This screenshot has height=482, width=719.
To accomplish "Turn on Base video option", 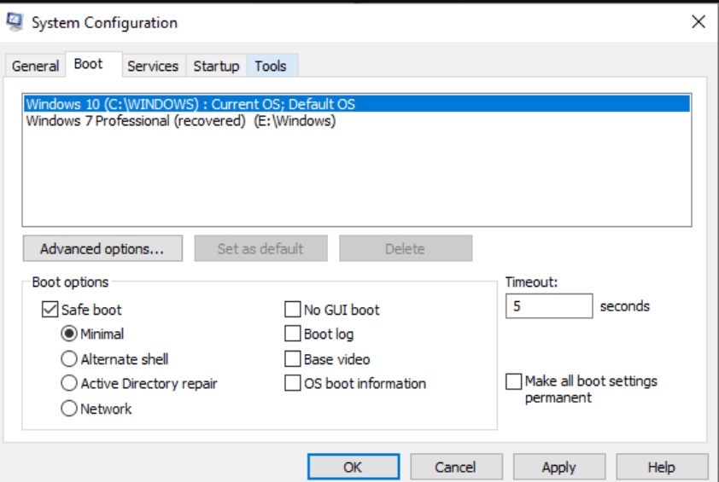I will pos(293,359).
